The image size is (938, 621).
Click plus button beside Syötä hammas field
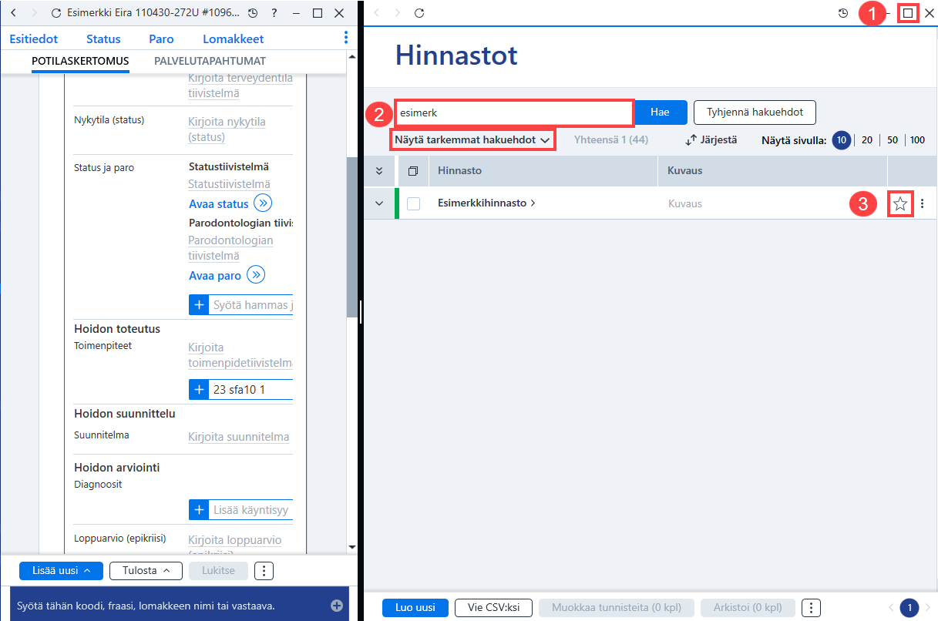199,305
